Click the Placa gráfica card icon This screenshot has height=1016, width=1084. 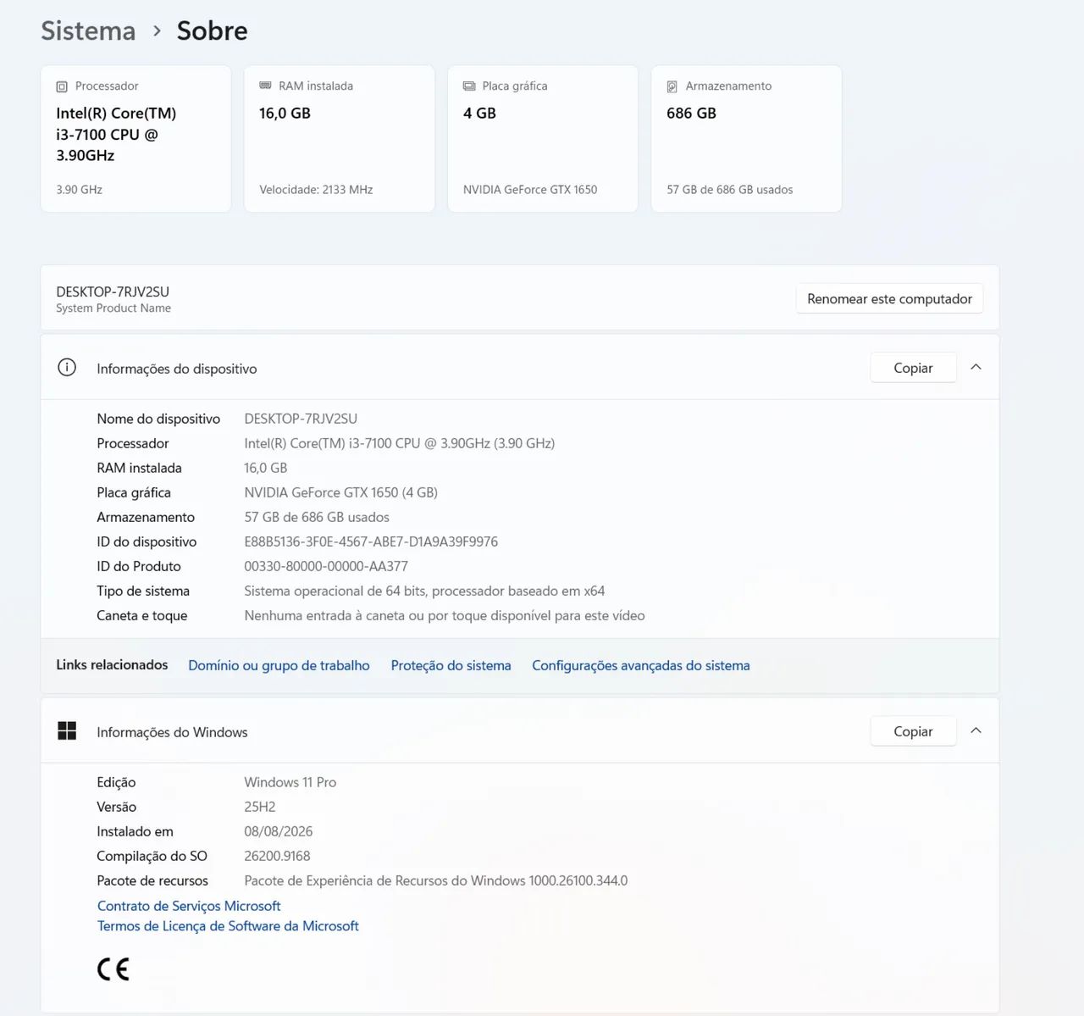click(x=469, y=86)
